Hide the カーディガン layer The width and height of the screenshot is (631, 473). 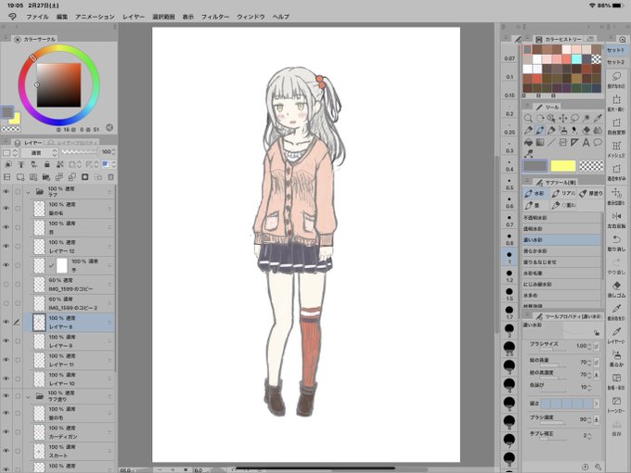point(6,432)
